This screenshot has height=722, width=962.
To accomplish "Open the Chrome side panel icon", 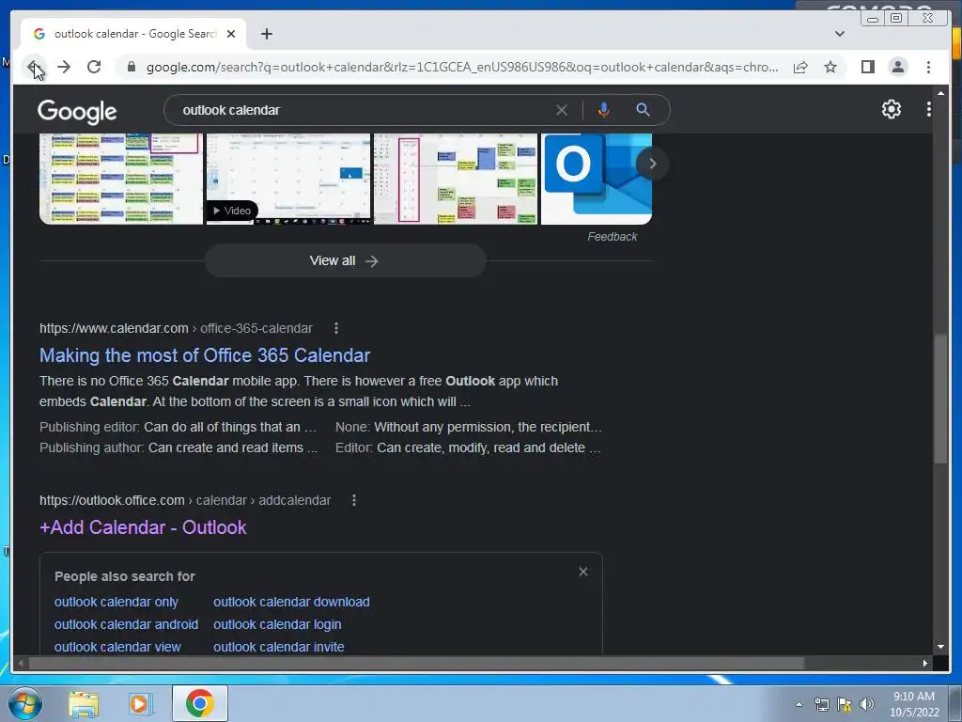I will 867,67.
